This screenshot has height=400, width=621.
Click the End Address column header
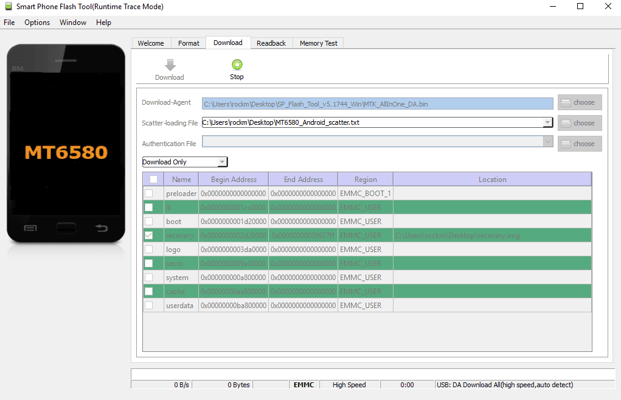point(304,179)
